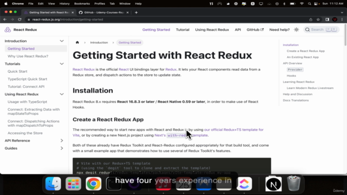Click the browser forward arrow
Image resolution: width=347 pixels, height=195 pixels.
point(12,19)
